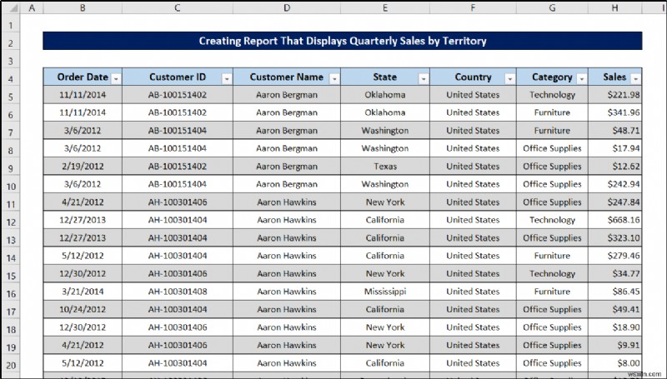
Task: Click the Customer ID header cell
Action: click(178, 77)
